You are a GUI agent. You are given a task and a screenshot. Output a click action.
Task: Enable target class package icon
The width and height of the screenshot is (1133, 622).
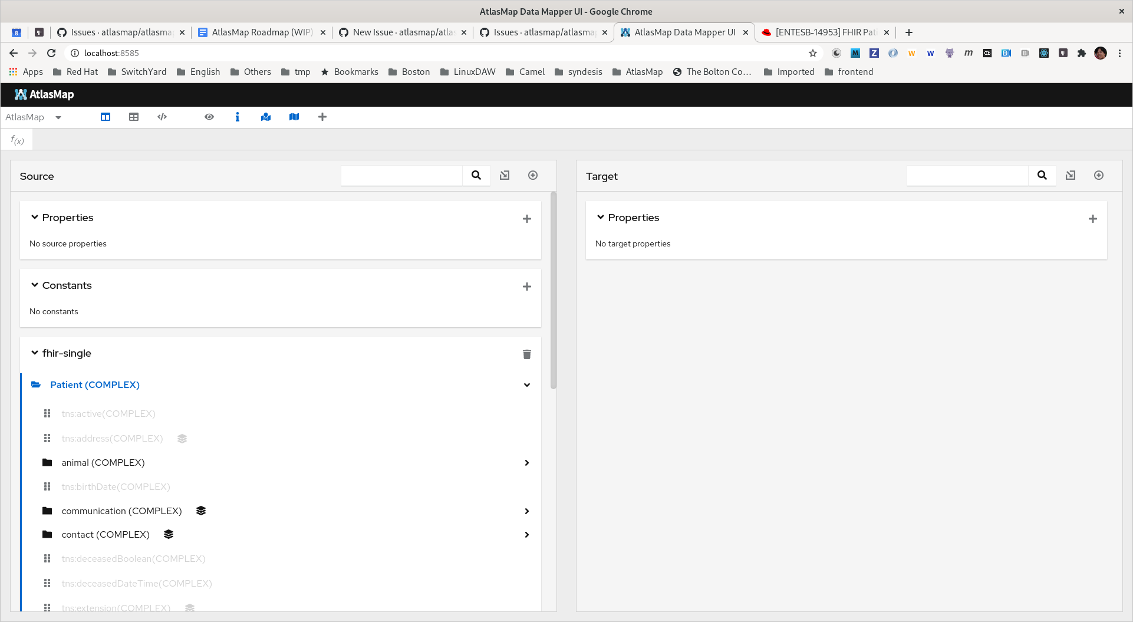click(1099, 175)
